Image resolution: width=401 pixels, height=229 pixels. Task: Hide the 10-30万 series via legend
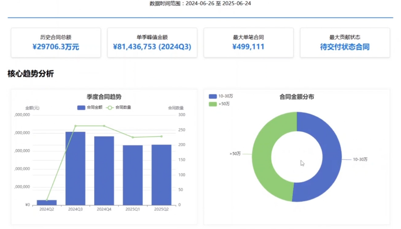[221, 96]
